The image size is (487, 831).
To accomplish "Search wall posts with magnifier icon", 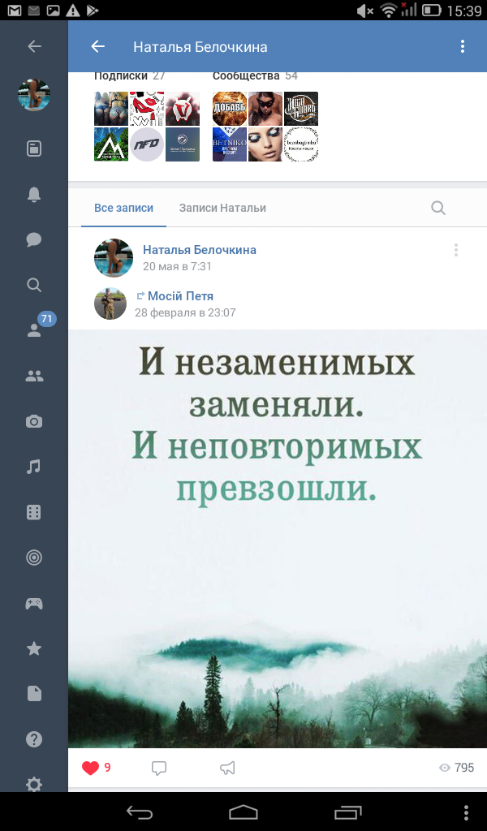I will coord(438,208).
